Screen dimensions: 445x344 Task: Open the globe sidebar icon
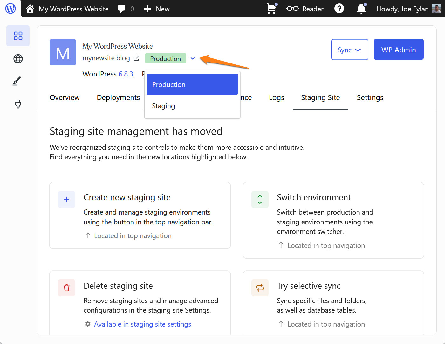[18, 59]
